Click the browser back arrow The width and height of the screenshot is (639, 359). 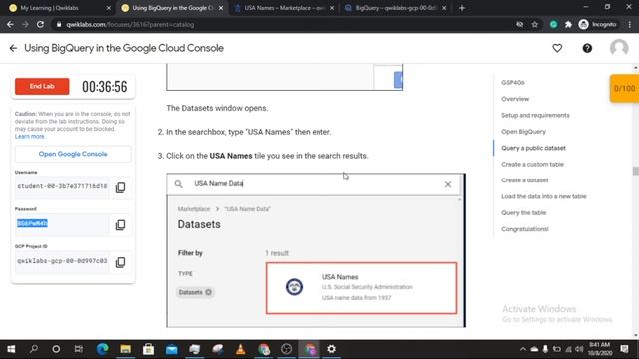(x=10, y=24)
